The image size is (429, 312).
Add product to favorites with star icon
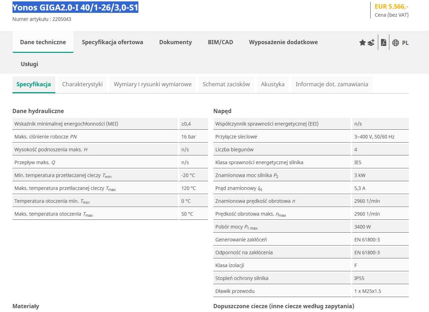click(x=362, y=43)
